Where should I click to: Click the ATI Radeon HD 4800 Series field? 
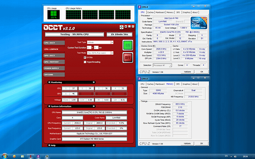(94, 139)
